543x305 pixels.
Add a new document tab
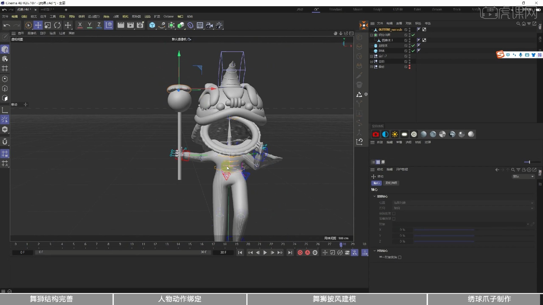pos(66,10)
